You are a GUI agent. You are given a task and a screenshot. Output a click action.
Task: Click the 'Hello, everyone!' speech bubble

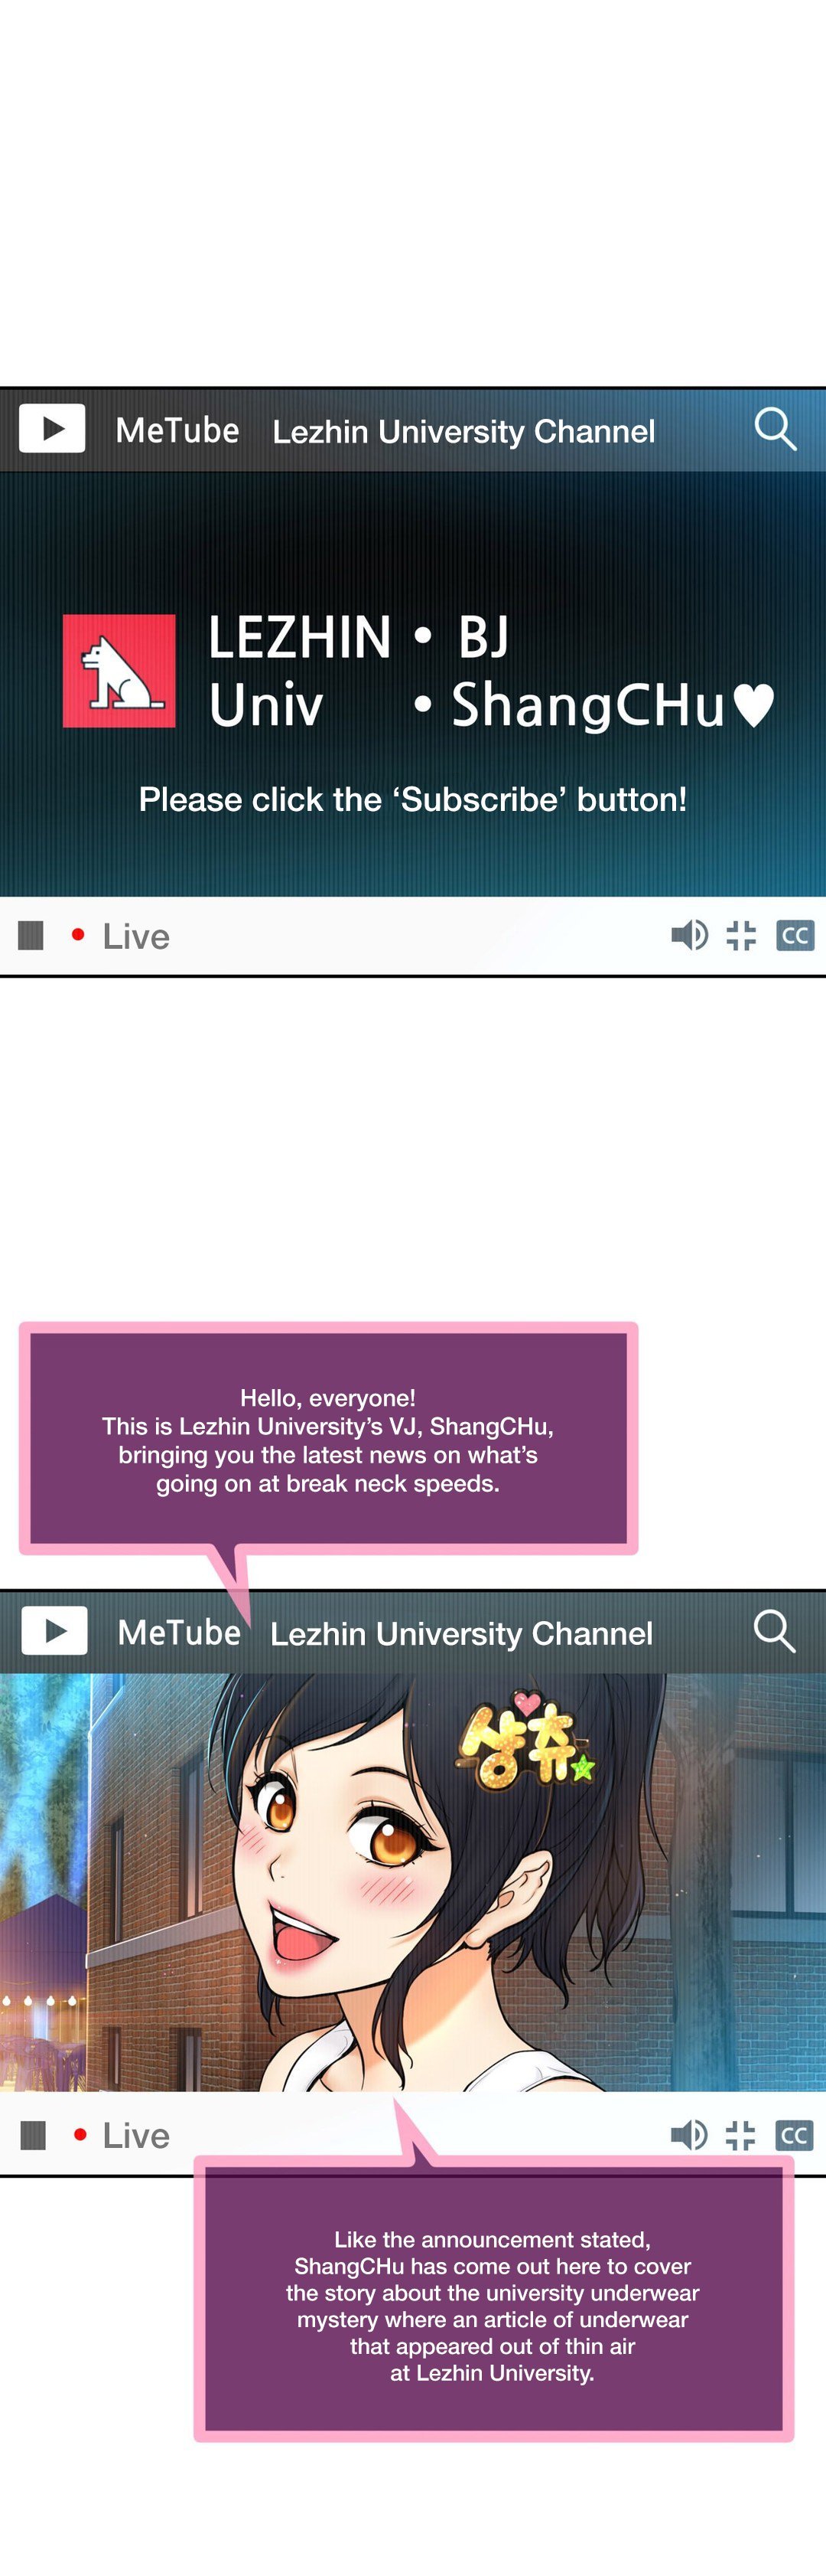pyautogui.click(x=327, y=1439)
